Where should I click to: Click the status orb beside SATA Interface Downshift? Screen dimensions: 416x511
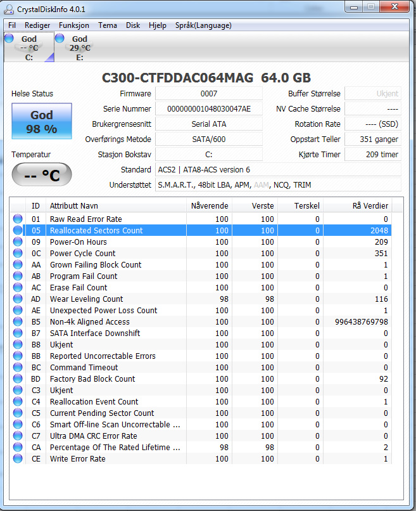tap(18, 333)
